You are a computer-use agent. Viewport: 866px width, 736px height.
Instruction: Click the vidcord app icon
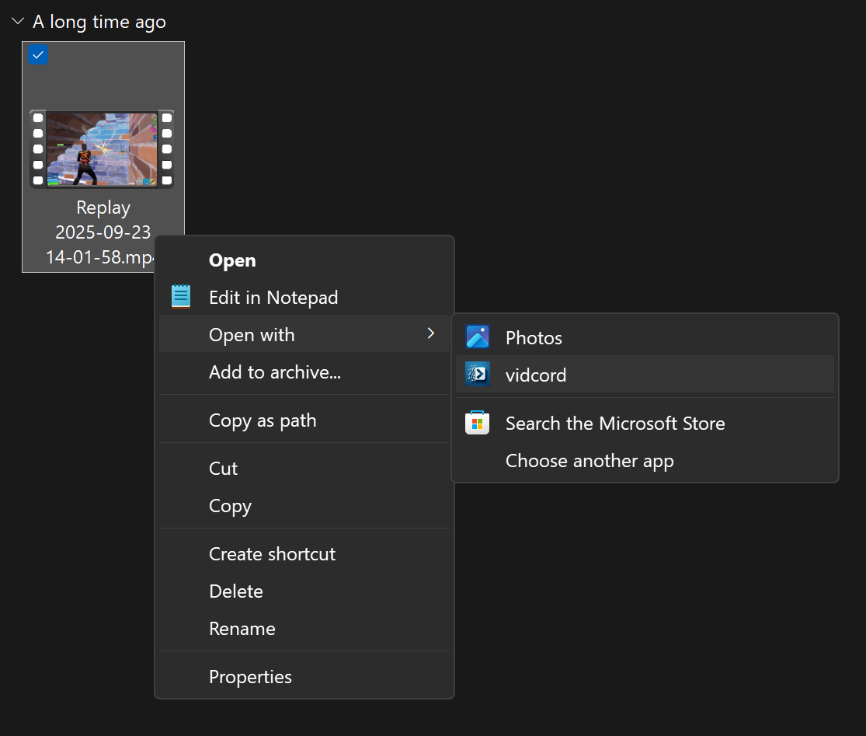pyautogui.click(x=477, y=374)
